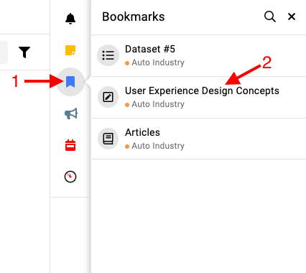Open the Dataset #5 bookmark
The height and width of the screenshot is (273, 306).
click(198, 56)
